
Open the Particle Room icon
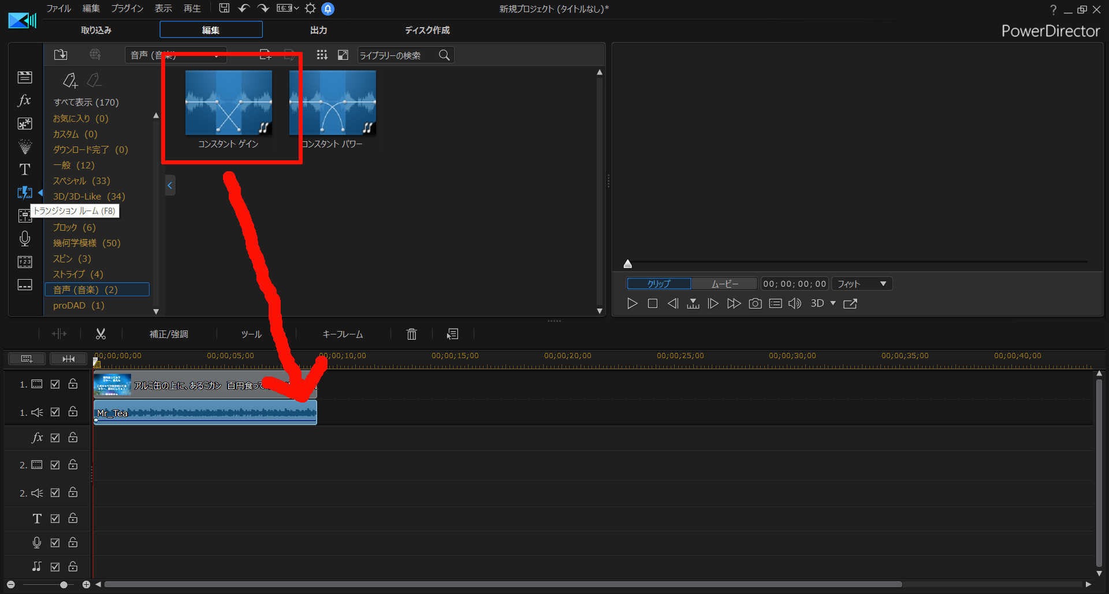pos(25,146)
